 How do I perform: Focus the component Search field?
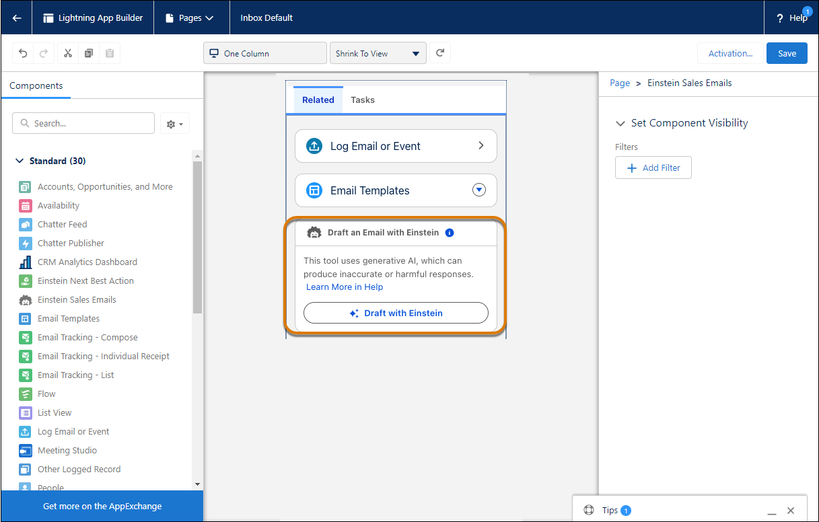[83, 123]
